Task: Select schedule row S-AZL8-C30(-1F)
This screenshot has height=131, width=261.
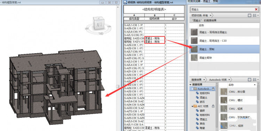Action: [x=154, y=32]
